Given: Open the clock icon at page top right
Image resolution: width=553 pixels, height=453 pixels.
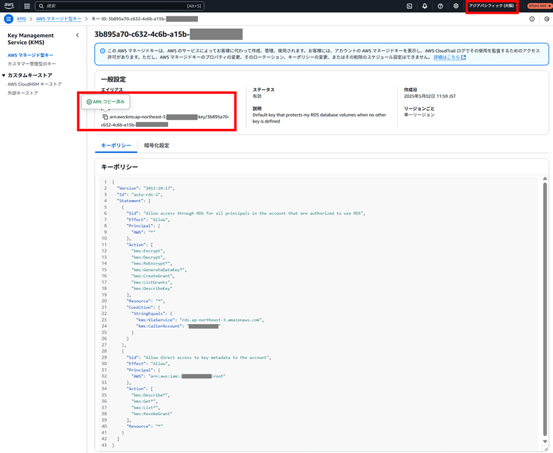Looking at the screenshot, I should pos(547,19).
